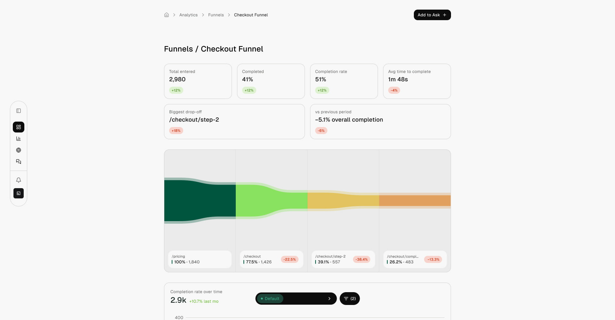The height and width of the screenshot is (320, 615).
Task: Open the chat messages icon
Action: point(19,162)
